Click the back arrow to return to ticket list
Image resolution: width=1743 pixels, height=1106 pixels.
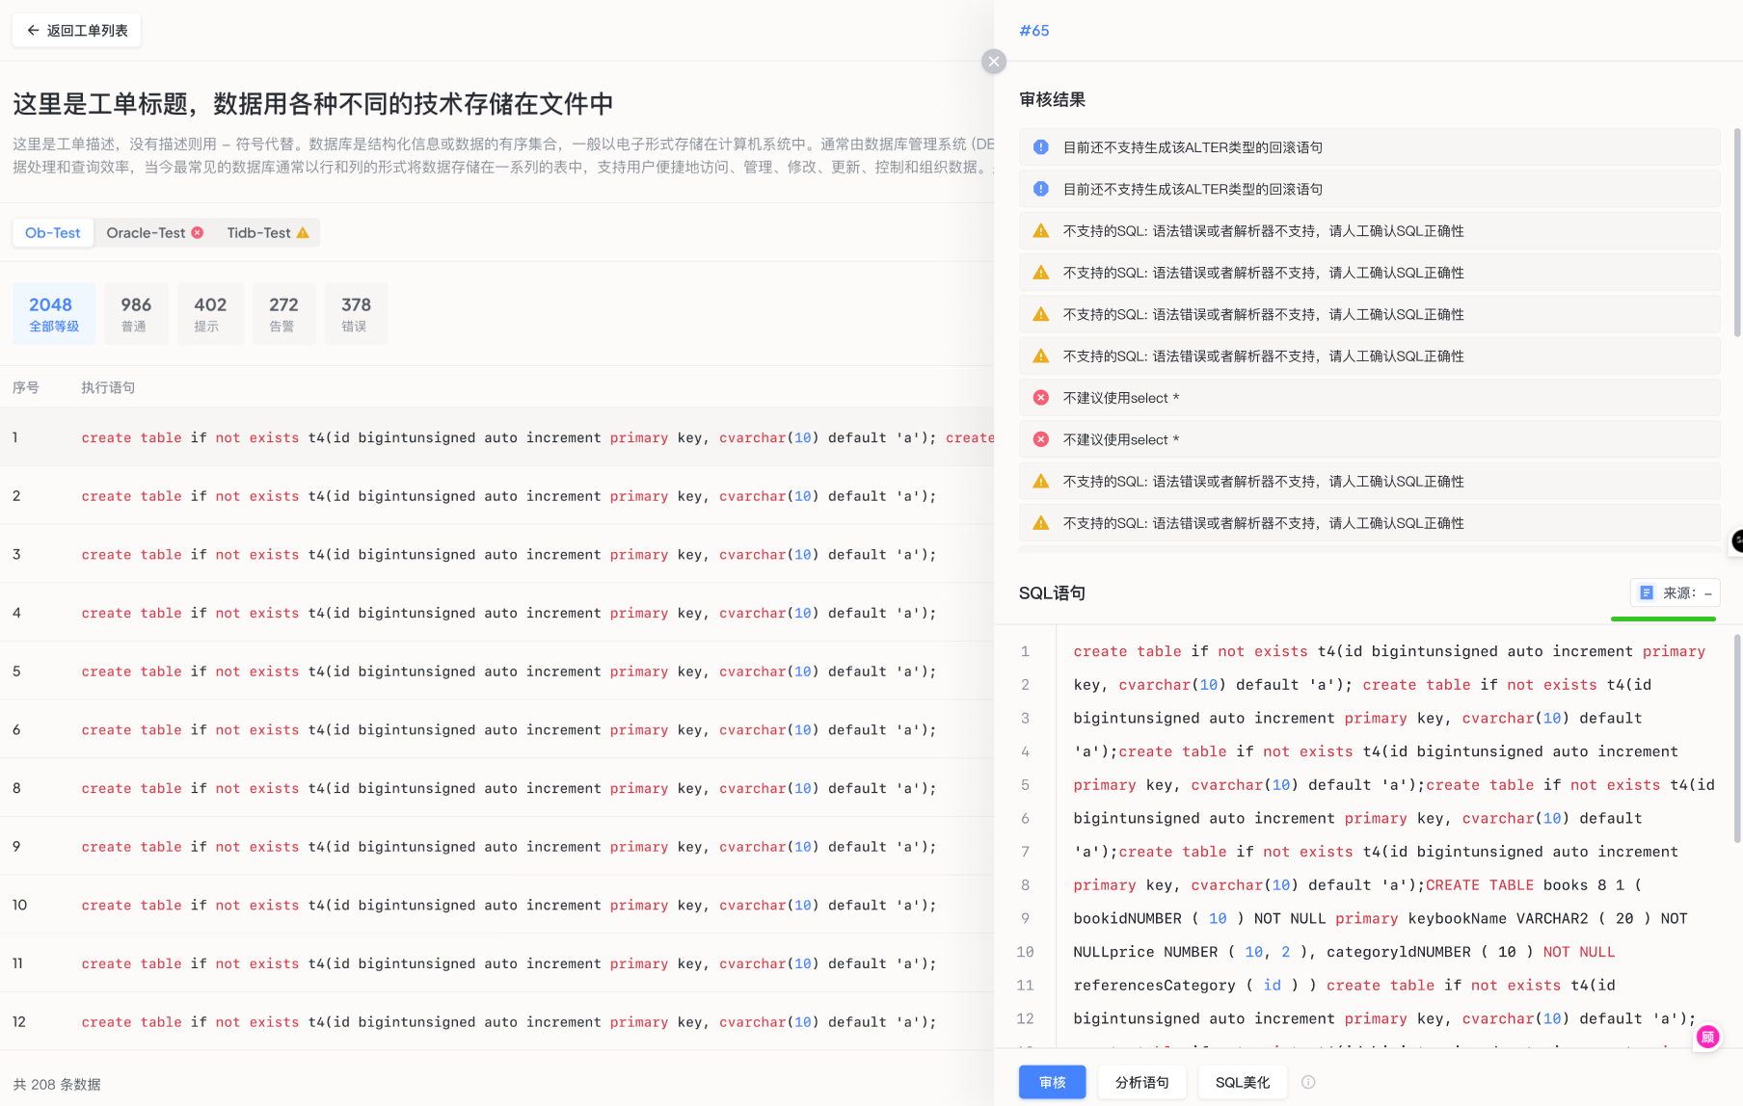click(x=32, y=30)
